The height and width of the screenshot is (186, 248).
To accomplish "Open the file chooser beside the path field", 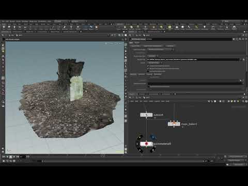I will [x=243, y=59].
